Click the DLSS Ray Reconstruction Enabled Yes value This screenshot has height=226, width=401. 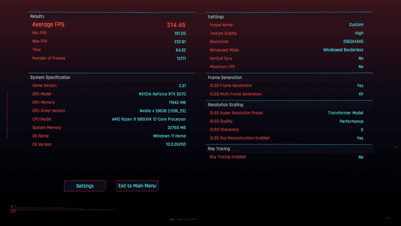[x=360, y=138]
